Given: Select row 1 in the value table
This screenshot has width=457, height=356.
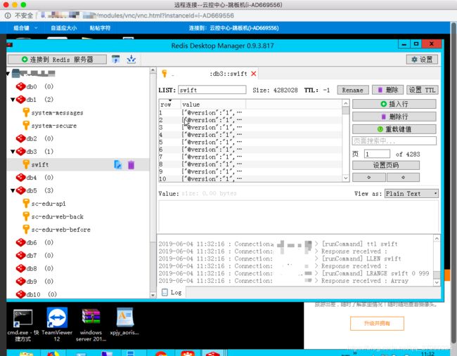Looking at the screenshot, I should [250, 112].
